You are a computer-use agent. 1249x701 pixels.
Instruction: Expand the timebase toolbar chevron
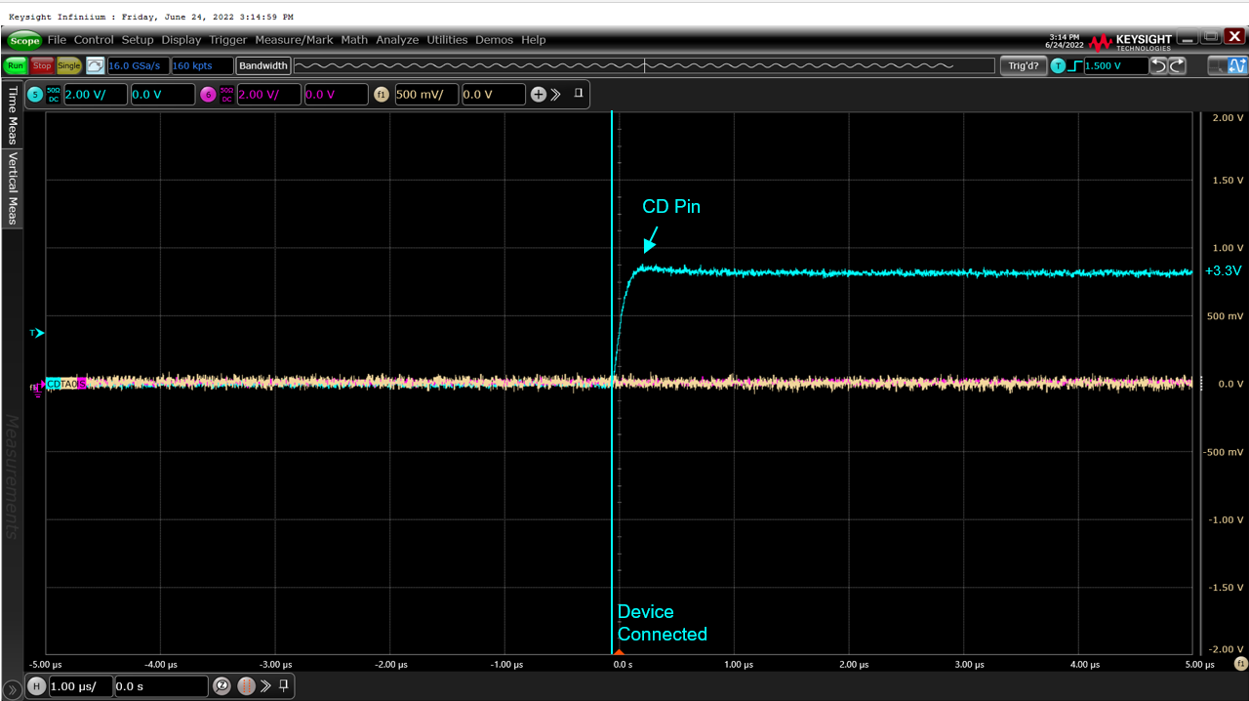pos(265,685)
